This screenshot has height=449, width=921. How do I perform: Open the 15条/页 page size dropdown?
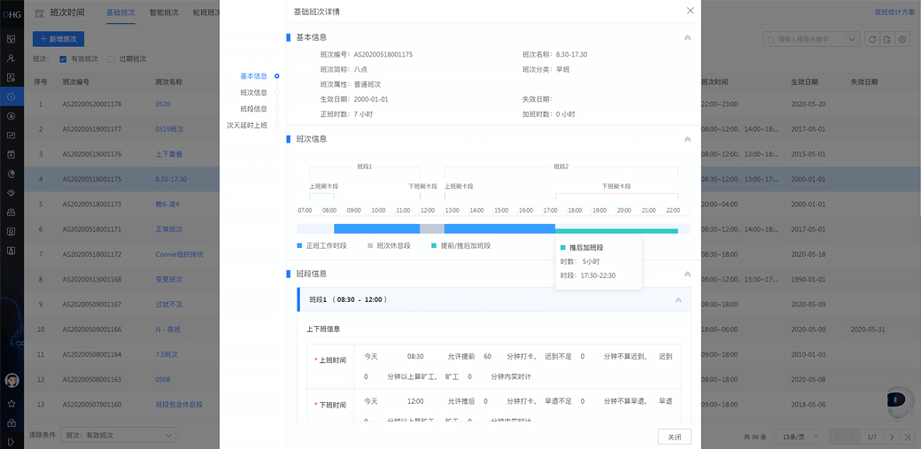click(x=797, y=437)
